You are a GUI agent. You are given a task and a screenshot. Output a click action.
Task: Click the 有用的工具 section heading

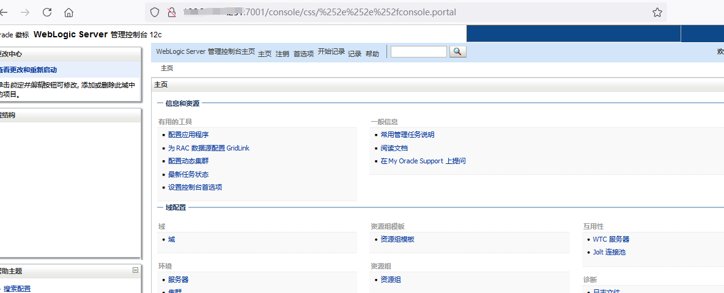click(175, 122)
